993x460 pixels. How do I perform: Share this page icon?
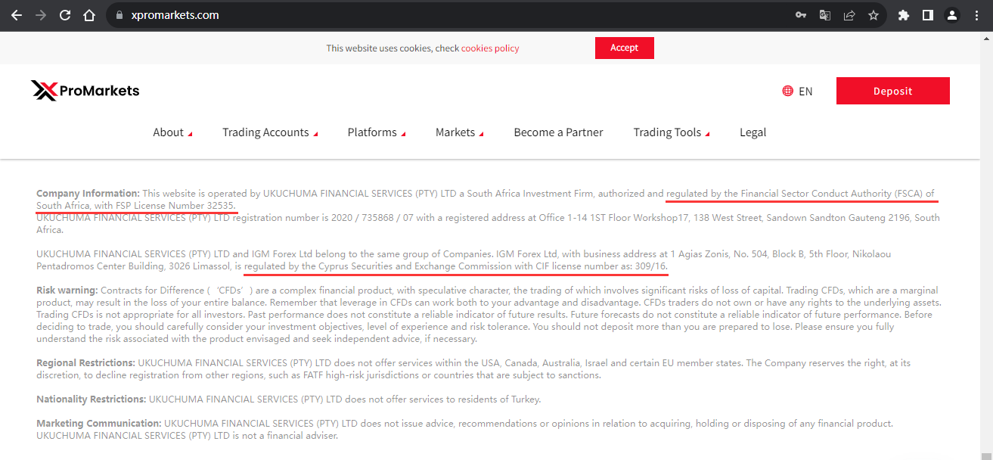point(849,15)
